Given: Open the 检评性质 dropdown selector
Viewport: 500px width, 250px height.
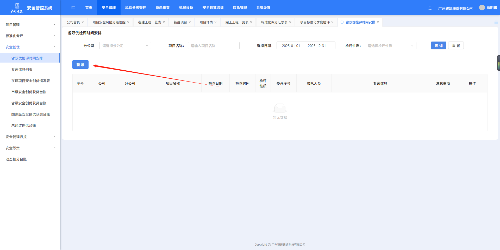Looking at the screenshot, I should (390, 46).
